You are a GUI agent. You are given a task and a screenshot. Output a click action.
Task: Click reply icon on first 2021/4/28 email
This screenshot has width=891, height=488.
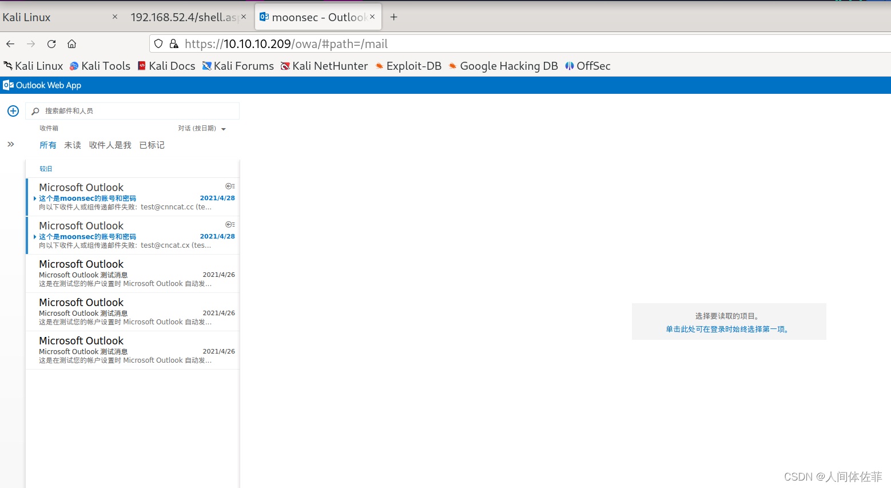[x=230, y=187]
